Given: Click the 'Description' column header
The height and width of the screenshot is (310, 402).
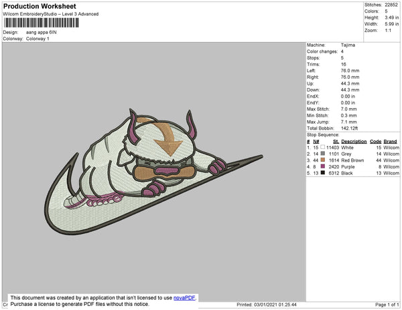Looking at the screenshot, I should [x=354, y=142].
